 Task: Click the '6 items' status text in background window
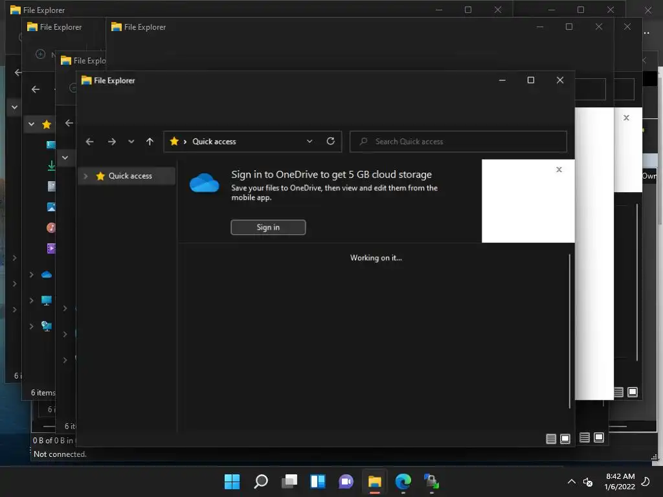click(43, 393)
